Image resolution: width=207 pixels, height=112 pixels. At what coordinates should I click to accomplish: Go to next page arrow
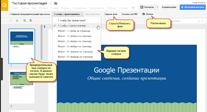[x=17, y=21]
